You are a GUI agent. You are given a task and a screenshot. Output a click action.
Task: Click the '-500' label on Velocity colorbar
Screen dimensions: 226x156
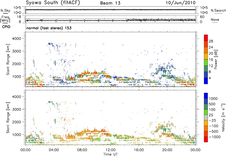(213, 131)
